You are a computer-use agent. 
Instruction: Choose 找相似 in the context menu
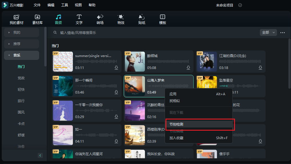pyautogui.click(x=199, y=101)
